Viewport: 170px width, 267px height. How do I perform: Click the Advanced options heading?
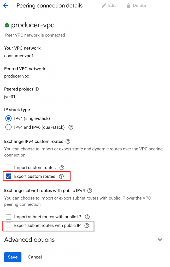tap(30, 240)
